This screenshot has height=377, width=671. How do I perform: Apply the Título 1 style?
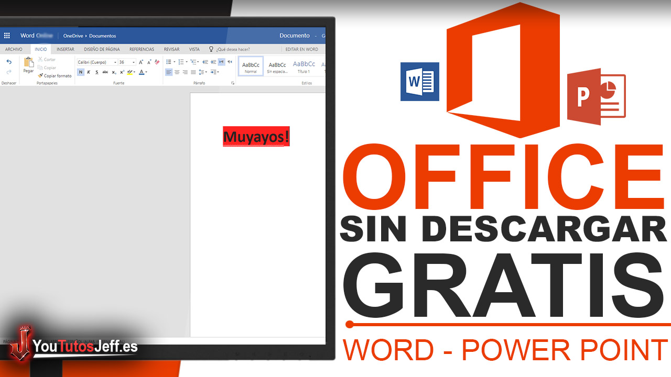point(304,66)
